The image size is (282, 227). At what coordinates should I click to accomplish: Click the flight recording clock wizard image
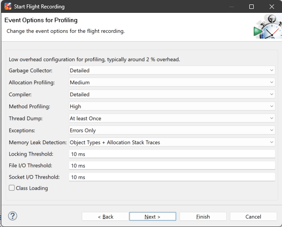pos(267,27)
